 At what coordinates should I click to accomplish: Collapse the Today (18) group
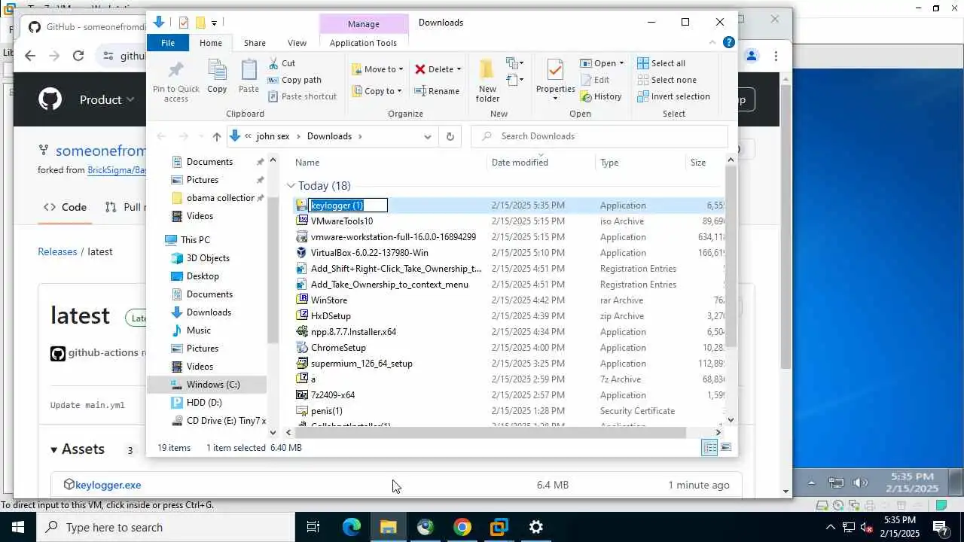pyautogui.click(x=291, y=186)
